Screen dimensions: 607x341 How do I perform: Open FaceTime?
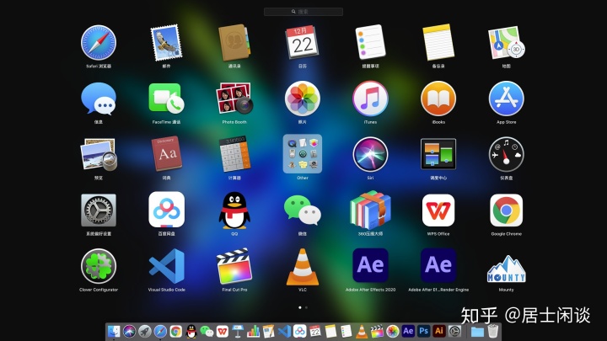coord(166,99)
